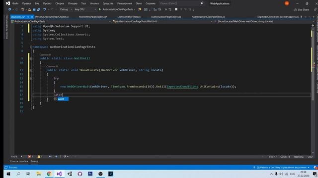Collapse the WaitUntil class block
The width and height of the screenshot is (318, 178).
(31, 58)
